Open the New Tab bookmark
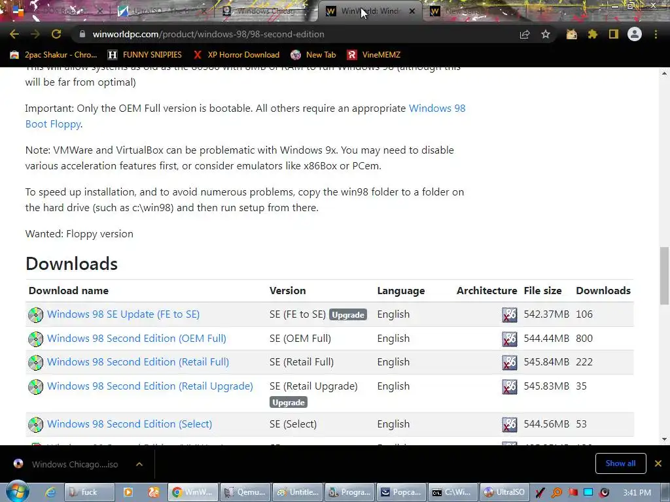 [x=313, y=55]
